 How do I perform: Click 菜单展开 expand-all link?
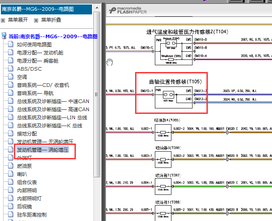(x=18, y=20)
